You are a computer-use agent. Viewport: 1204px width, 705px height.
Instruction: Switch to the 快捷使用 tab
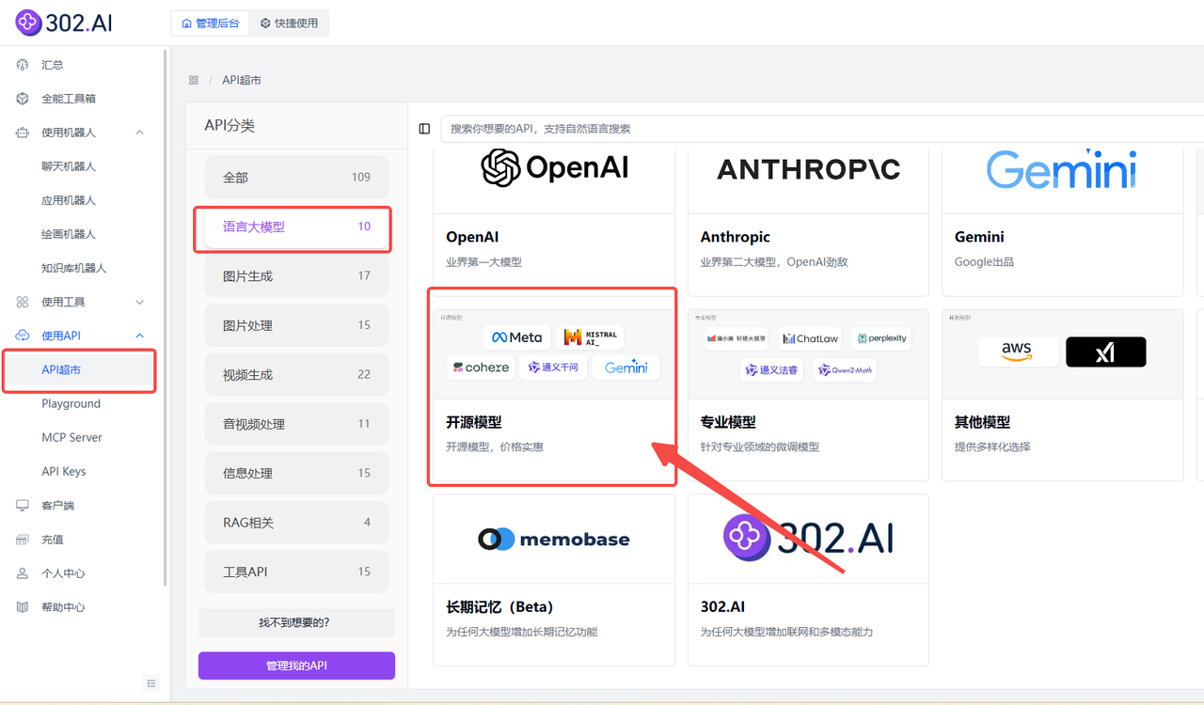289,23
